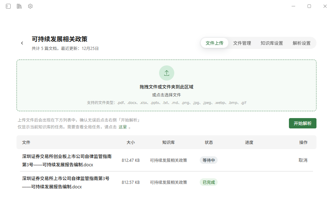Open the 解析设置 tab
The image size is (333, 220).
[302, 43]
